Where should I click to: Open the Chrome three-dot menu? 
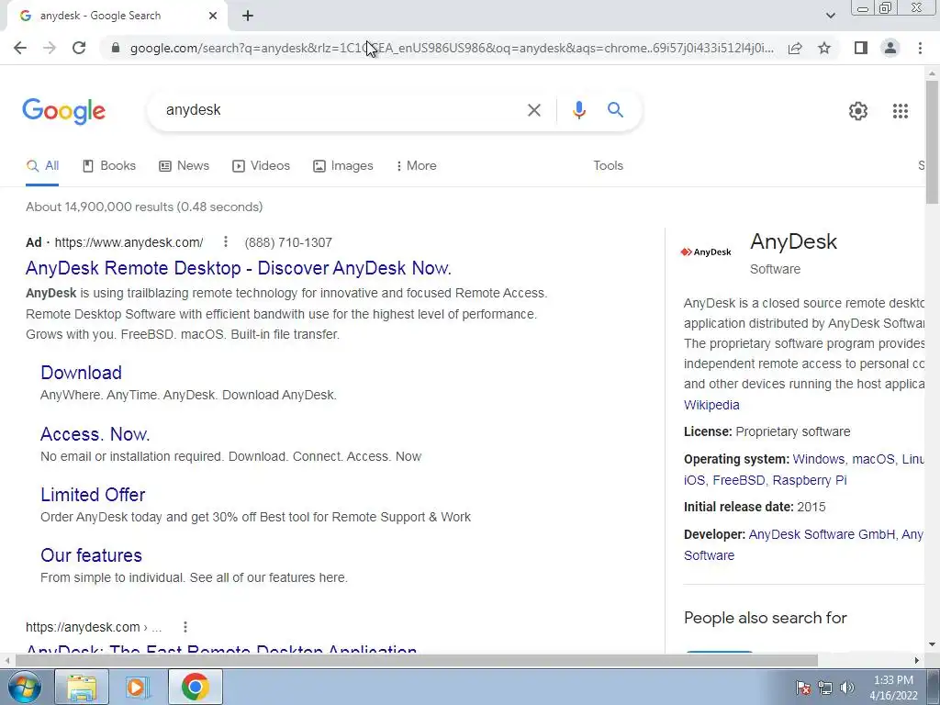(920, 48)
